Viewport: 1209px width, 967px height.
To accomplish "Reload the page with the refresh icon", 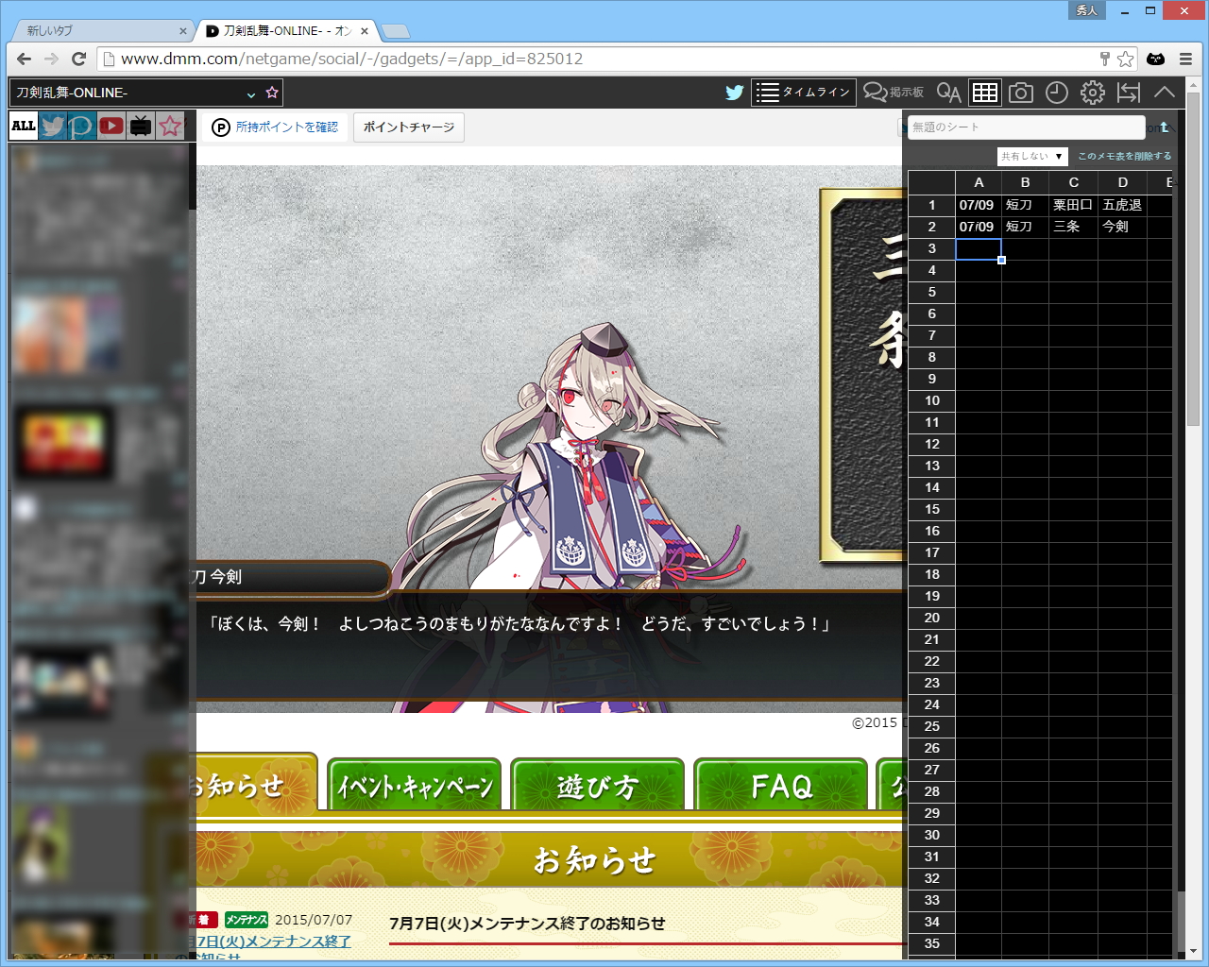I will [x=79, y=59].
